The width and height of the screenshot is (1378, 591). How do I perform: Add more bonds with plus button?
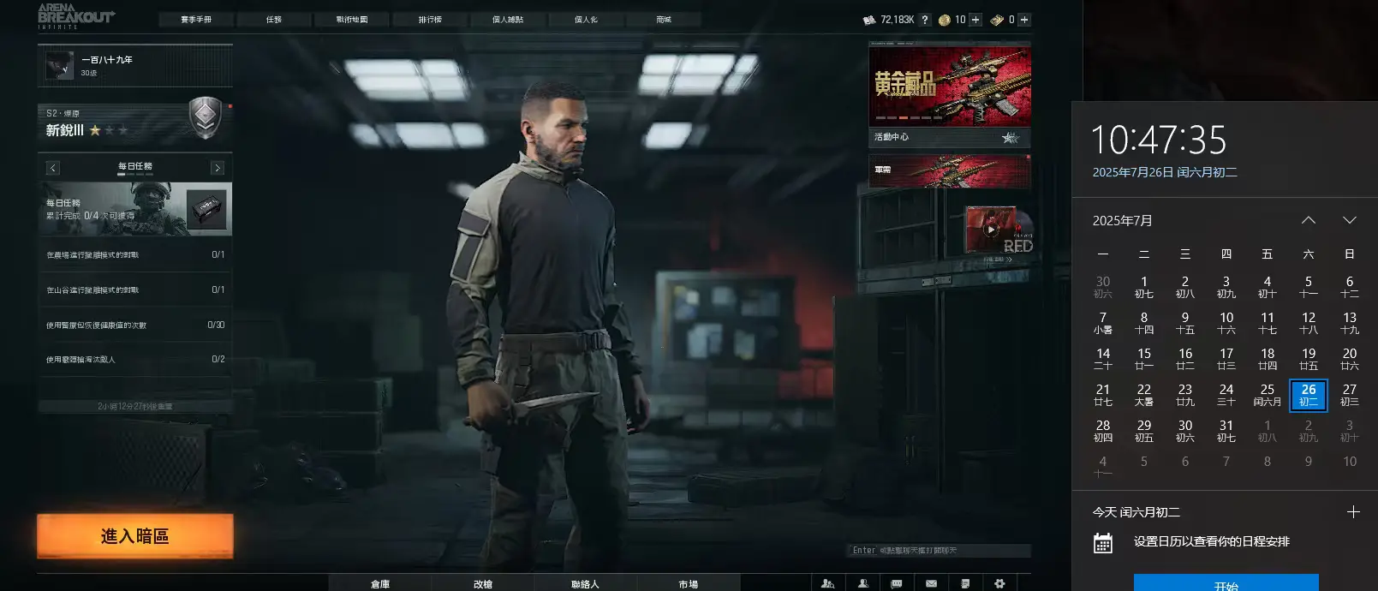(1024, 20)
